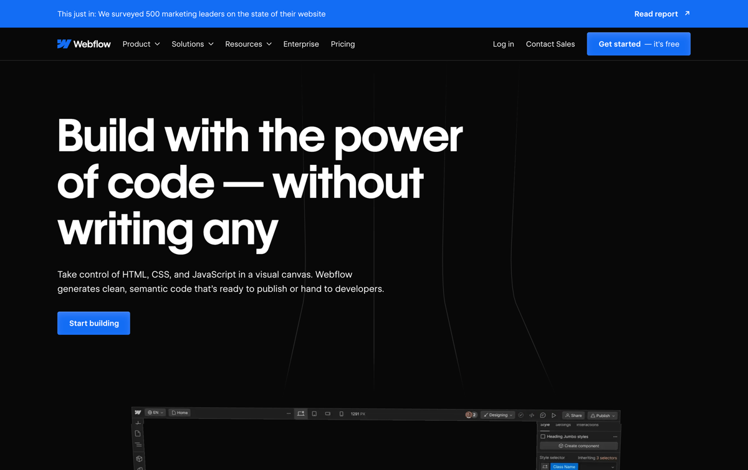Screen dimensions: 748x470
Task: Switch to the tablet breakpoint icon
Action: coord(314,415)
